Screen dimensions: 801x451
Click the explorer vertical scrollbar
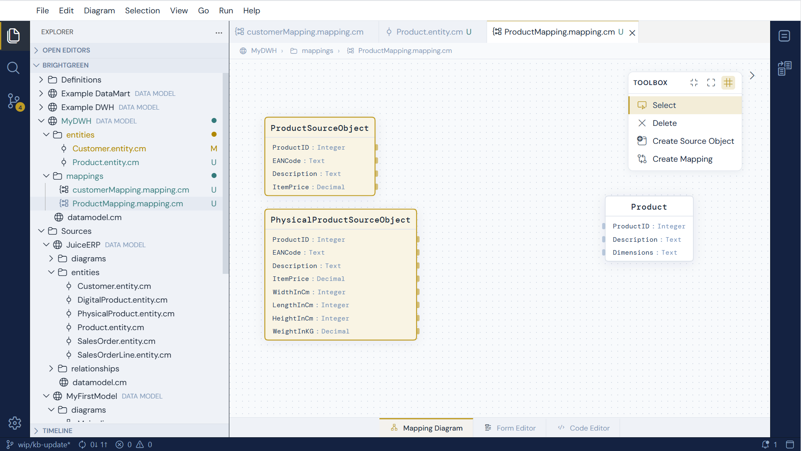(x=226, y=173)
